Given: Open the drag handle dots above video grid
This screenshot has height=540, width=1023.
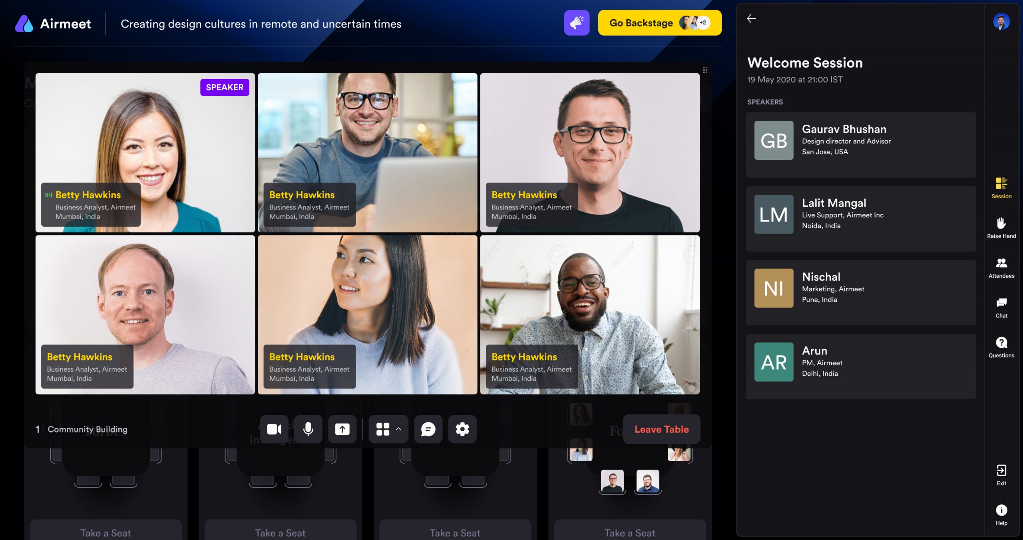Looking at the screenshot, I should coord(705,70).
